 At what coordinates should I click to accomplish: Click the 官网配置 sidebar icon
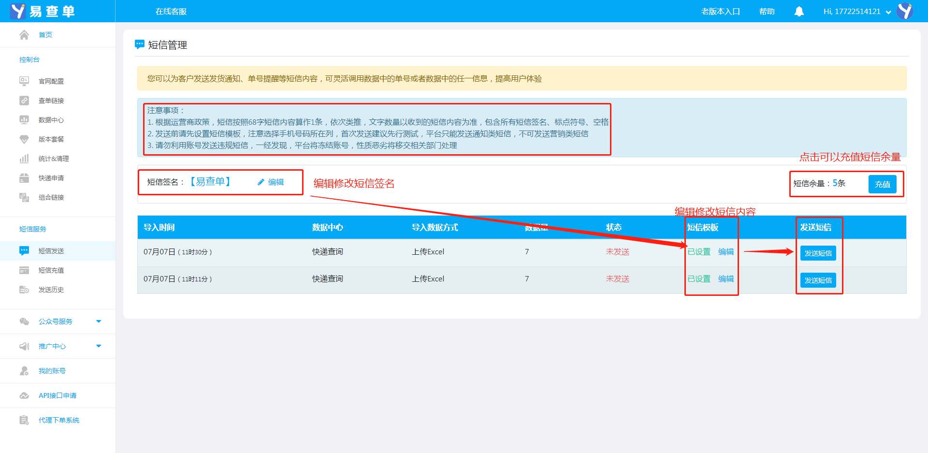[x=24, y=81]
